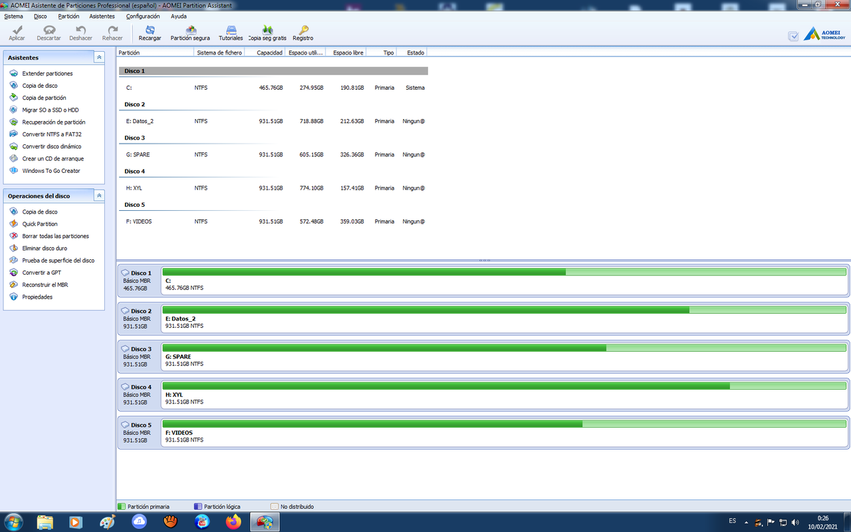Click C: partition usage bar in disk map
The image size is (851, 532).
(x=505, y=271)
